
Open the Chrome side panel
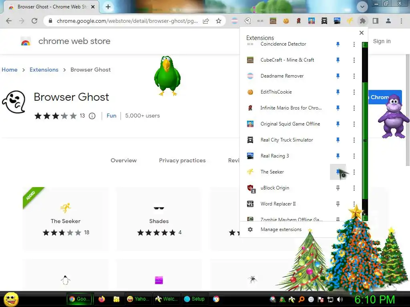pyautogui.click(x=376, y=21)
